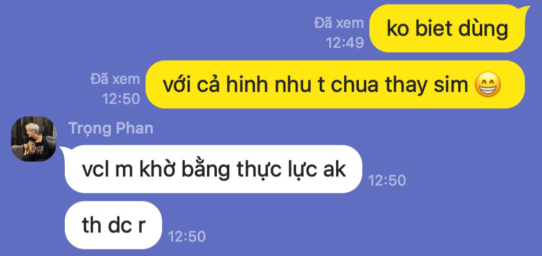542x256 pixels.
Task: Click the 12:49 timestamp
Action: [345, 43]
